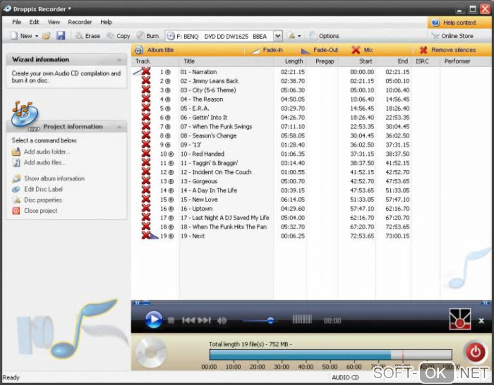Viewport: 494px width, 385px height.
Task: Adjust the player volume slider
Action: [x=270, y=321]
